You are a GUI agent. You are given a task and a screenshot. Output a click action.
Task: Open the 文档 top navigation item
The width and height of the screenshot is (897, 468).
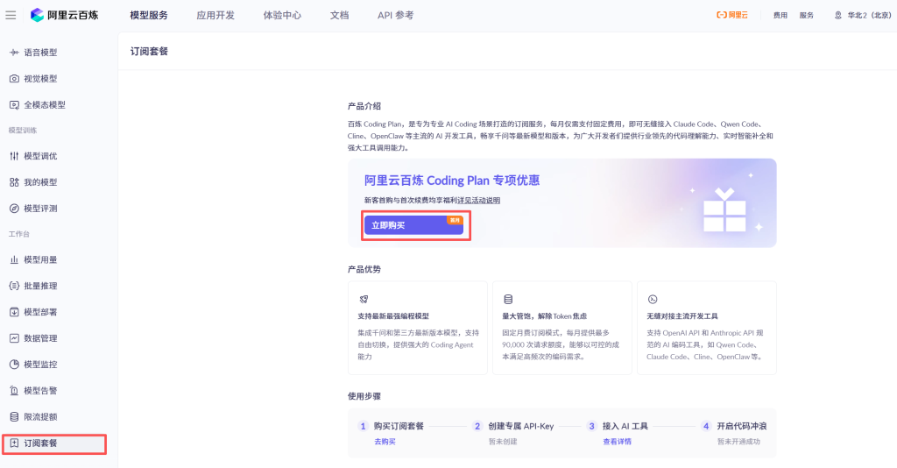click(339, 15)
